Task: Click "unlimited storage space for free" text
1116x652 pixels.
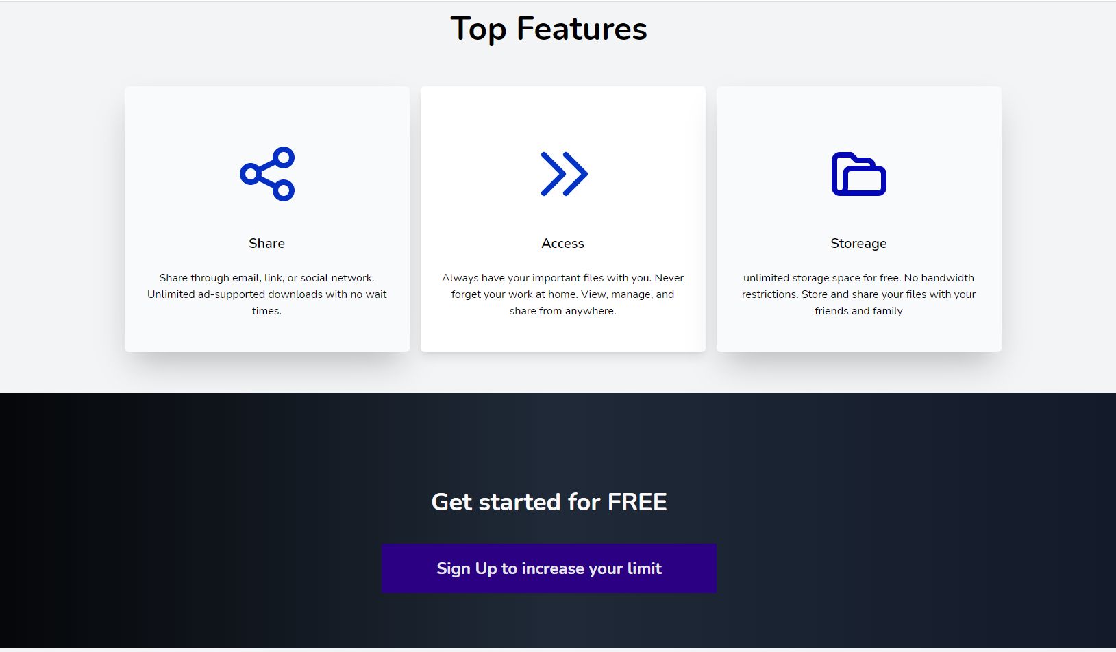Action: (821, 278)
